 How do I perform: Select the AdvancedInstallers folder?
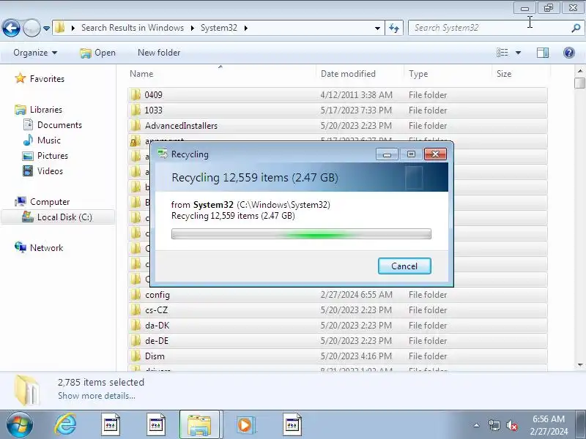[338, 125]
